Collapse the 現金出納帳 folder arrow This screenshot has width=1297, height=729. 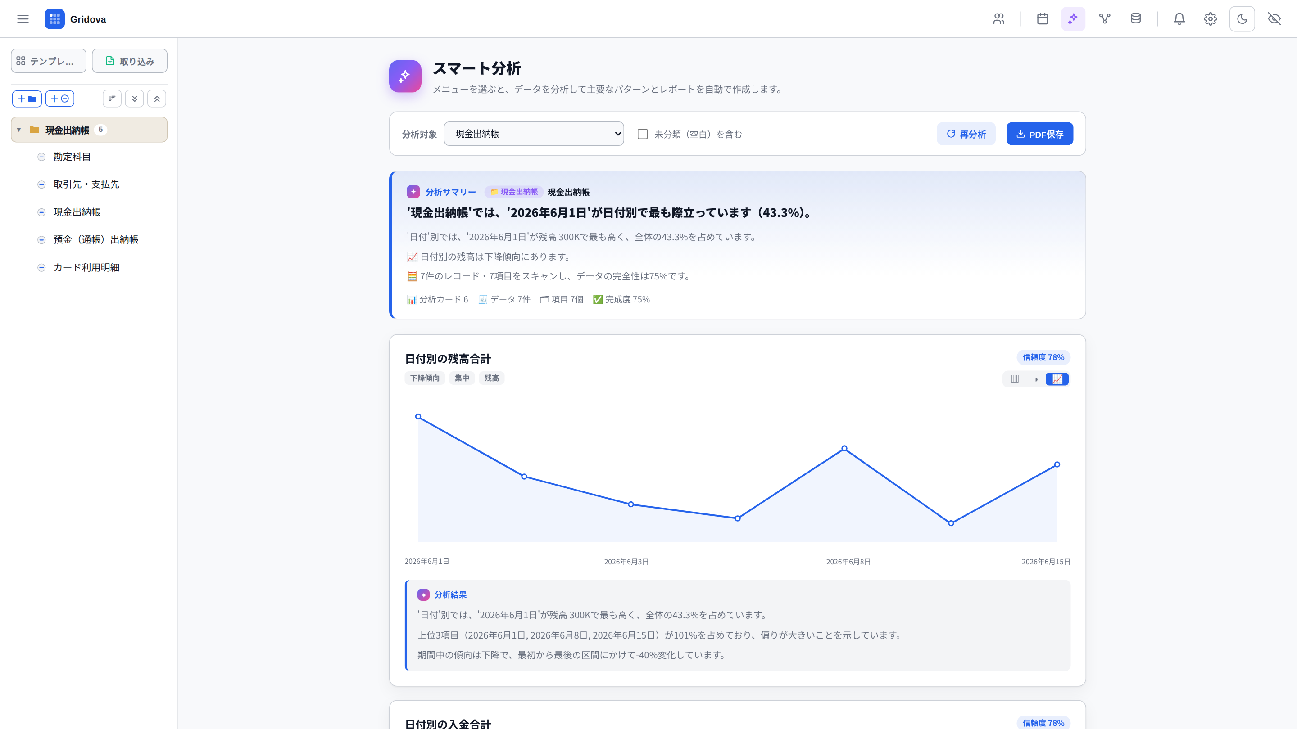coord(18,130)
